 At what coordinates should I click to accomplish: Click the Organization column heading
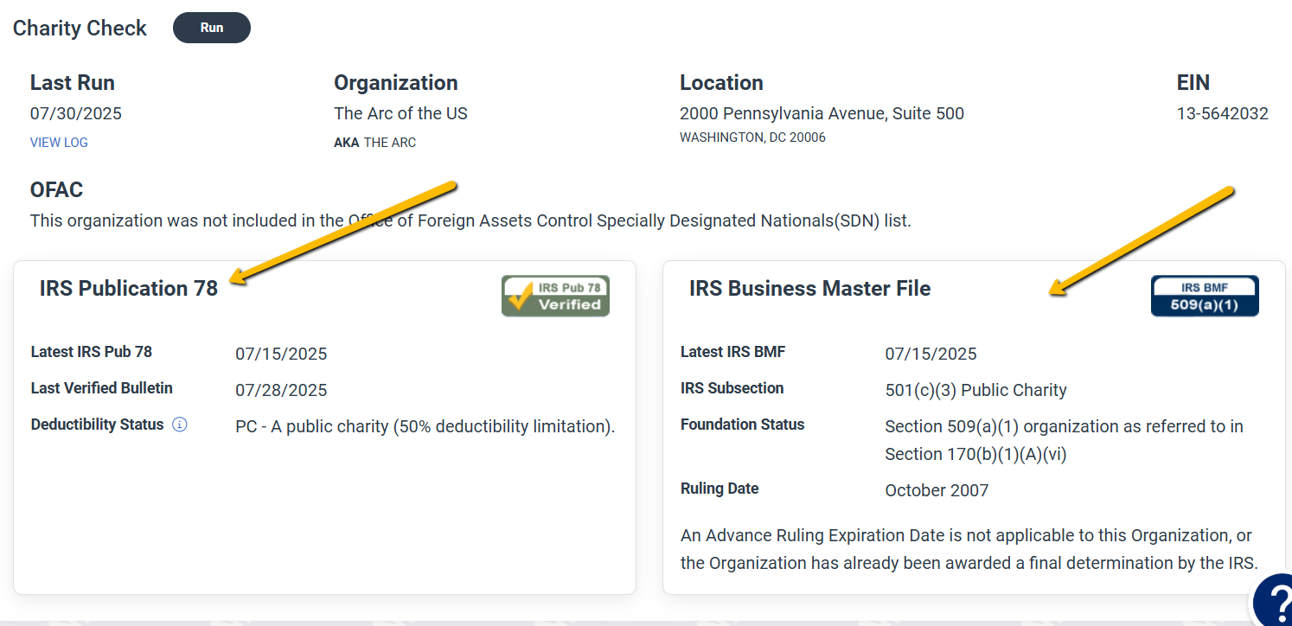point(396,83)
